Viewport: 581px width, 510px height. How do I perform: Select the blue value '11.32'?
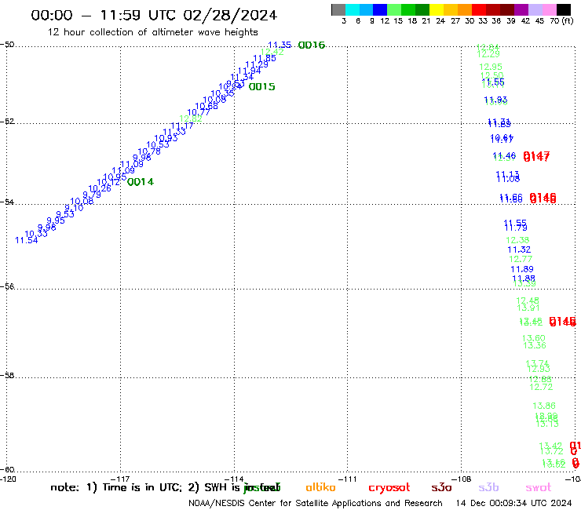tap(519, 250)
